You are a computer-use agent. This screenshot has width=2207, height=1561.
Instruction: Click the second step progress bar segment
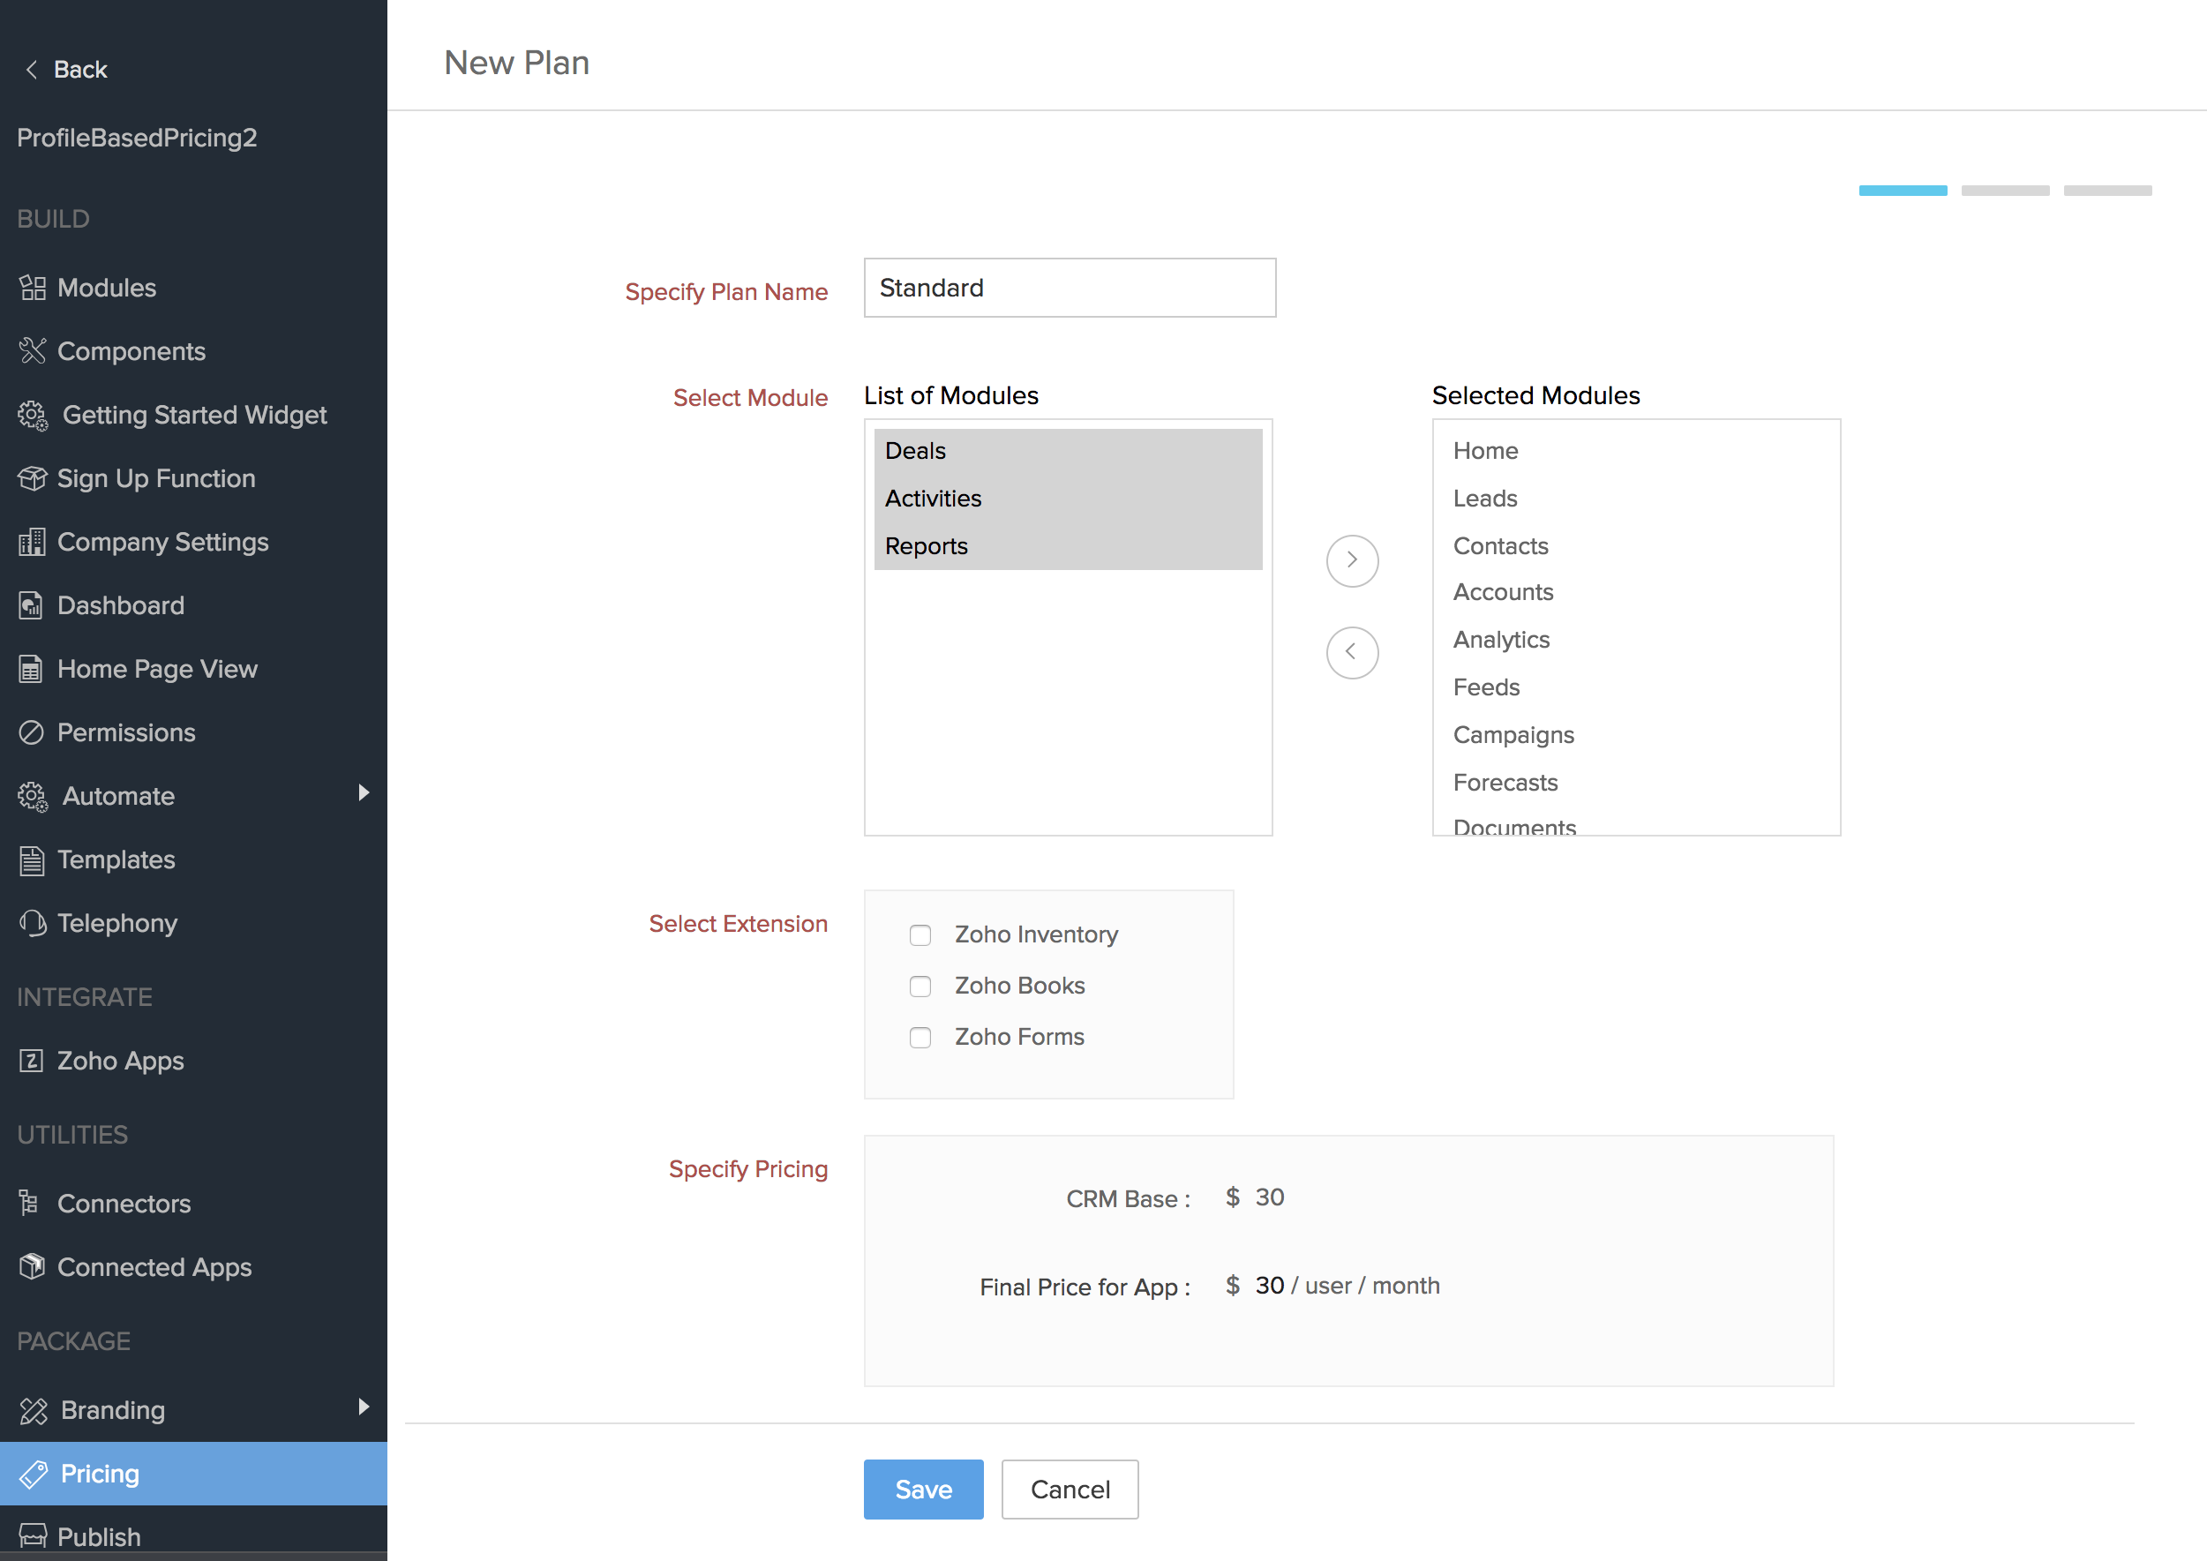(2004, 191)
